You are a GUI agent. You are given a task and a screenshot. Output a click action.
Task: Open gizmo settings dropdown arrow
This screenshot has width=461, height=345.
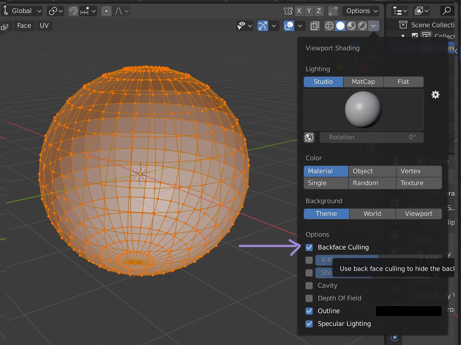point(274,26)
